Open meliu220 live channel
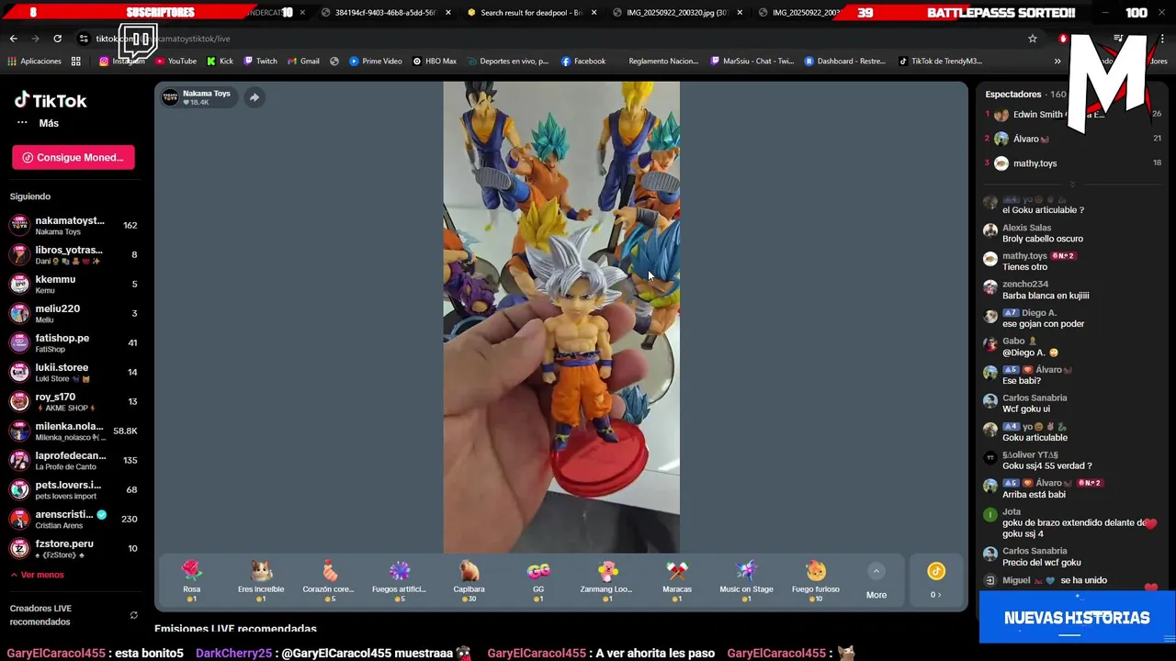The height and width of the screenshot is (661, 1176). (x=73, y=314)
